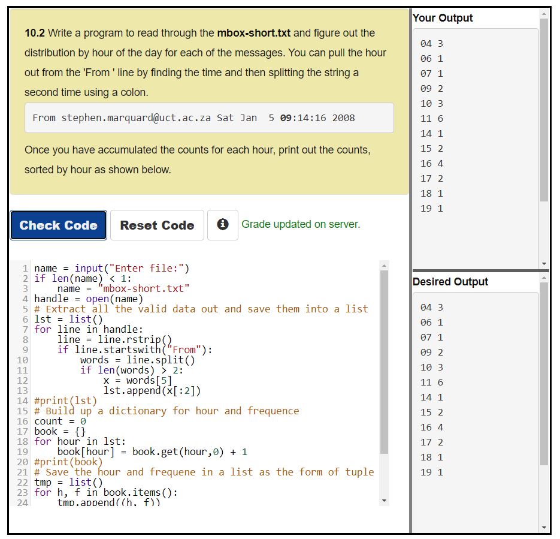Click code line 'words = line.split()'
The height and width of the screenshot is (539, 560).
[x=138, y=360]
